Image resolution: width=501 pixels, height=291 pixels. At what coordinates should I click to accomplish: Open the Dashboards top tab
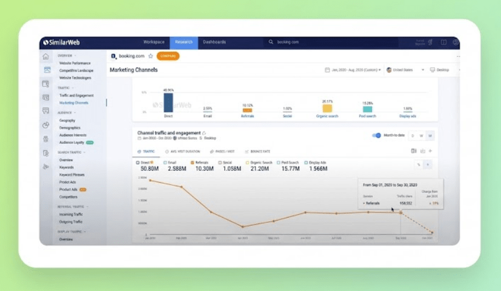pyautogui.click(x=214, y=42)
